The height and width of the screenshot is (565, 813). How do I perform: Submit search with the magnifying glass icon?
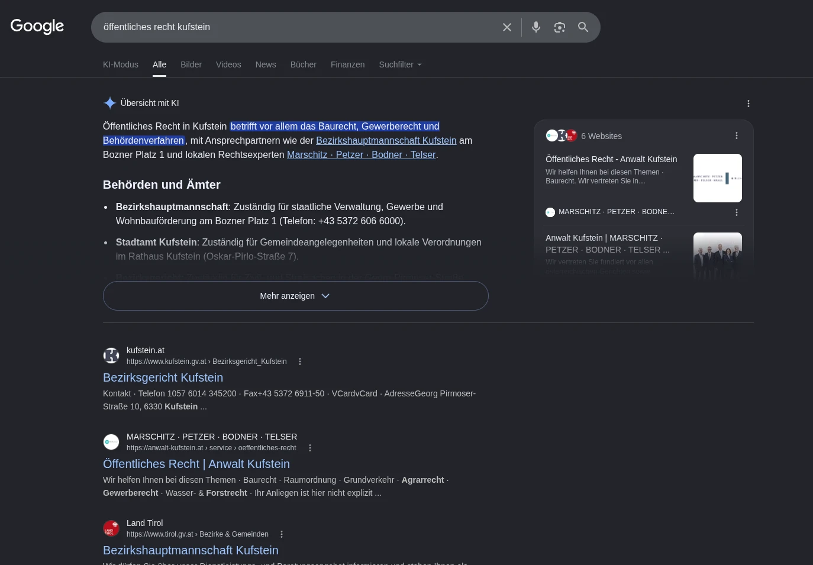click(x=583, y=27)
